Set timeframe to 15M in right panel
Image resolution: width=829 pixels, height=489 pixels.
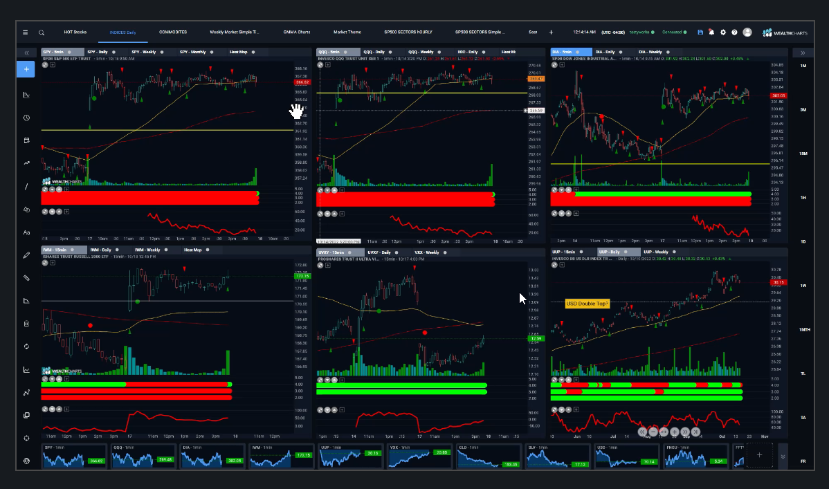pos(803,154)
